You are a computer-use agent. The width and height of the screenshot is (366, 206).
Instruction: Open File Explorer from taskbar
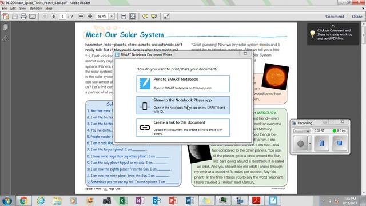57,201
